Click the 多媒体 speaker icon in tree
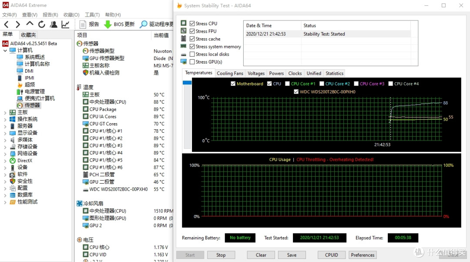The height and width of the screenshot is (262, 470). [x=13, y=140]
